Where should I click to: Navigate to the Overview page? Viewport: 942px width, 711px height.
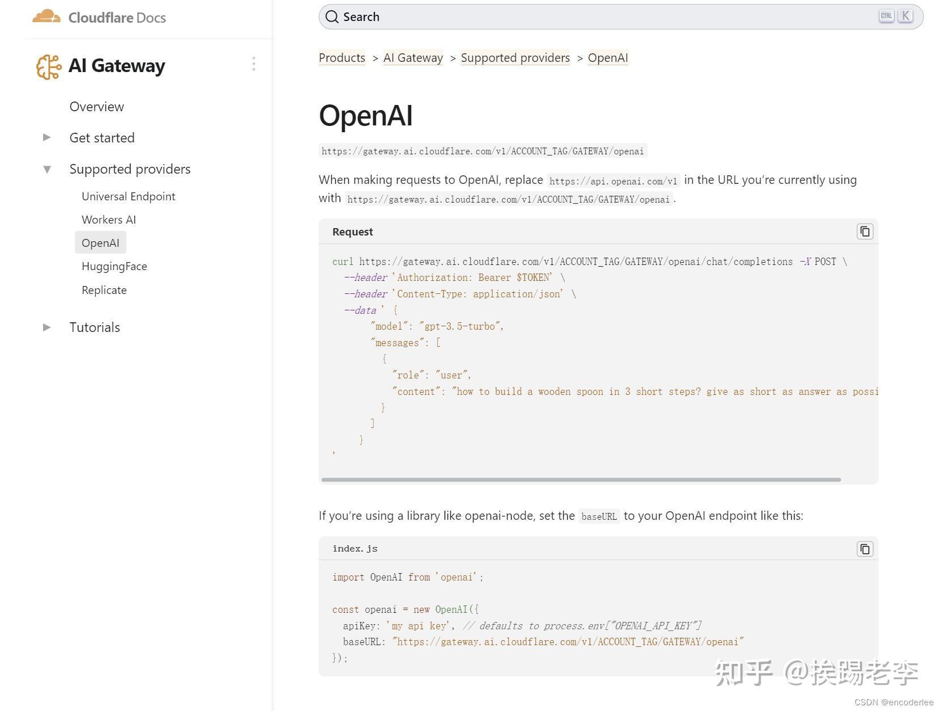pos(96,107)
